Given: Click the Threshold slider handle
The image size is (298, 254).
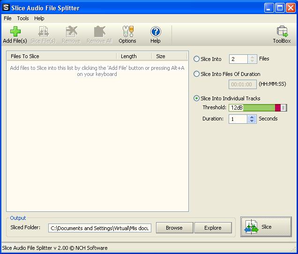Looking at the screenshot, I should 283,108.
